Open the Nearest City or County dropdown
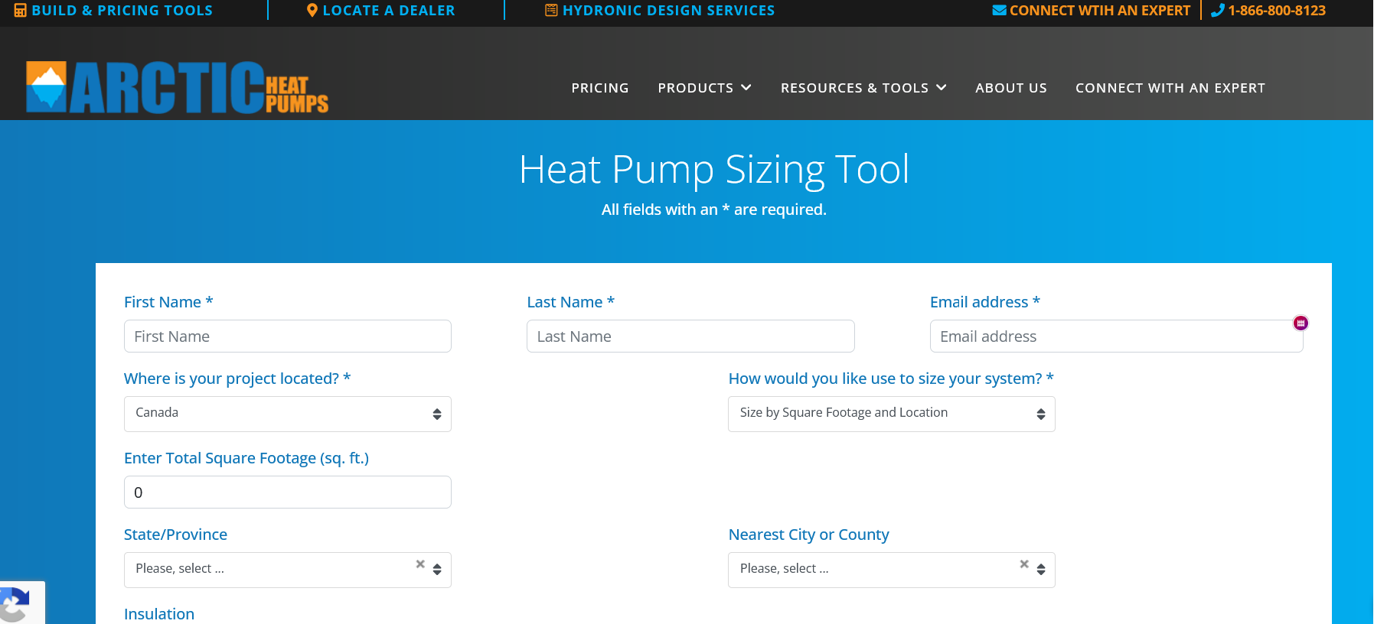This screenshot has width=1374, height=624. pyautogui.click(x=892, y=570)
